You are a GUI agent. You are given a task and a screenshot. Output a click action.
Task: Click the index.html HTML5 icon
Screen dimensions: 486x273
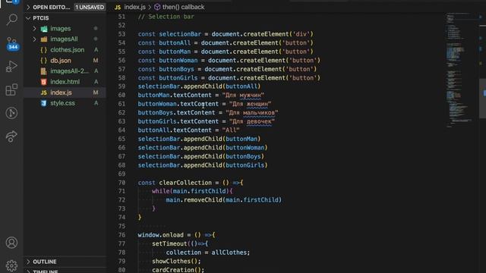pyautogui.click(x=44, y=82)
